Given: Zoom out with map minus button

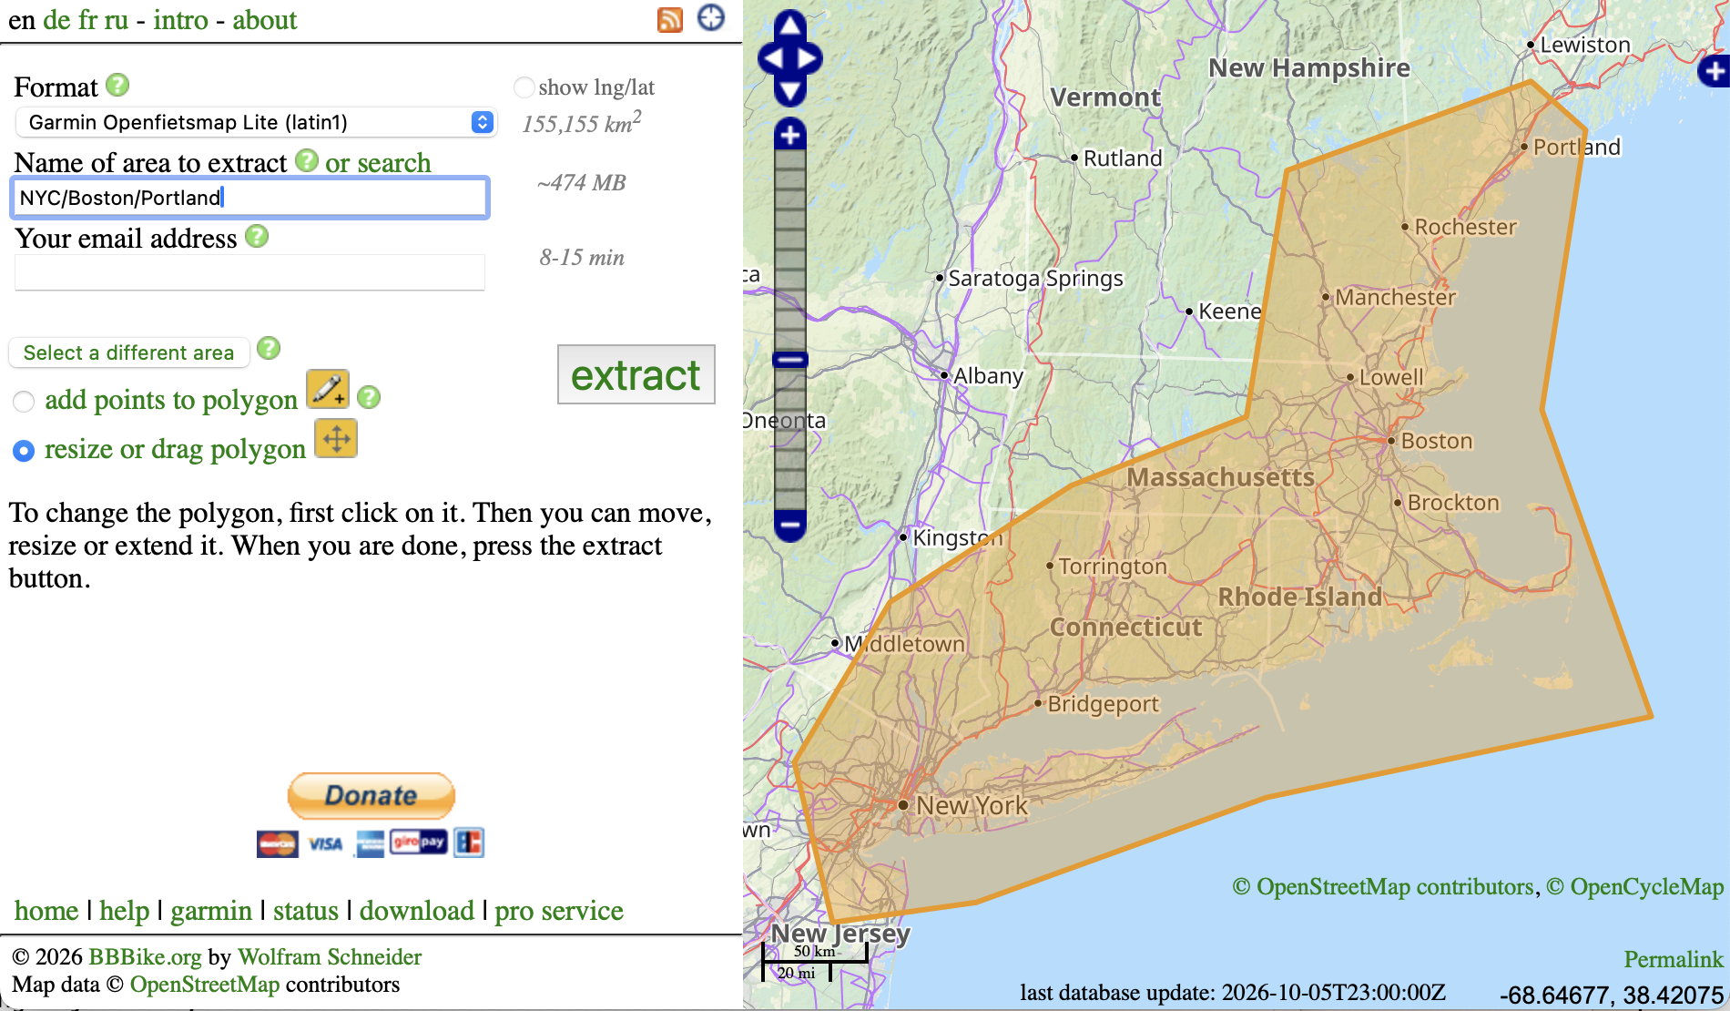Looking at the screenshot, I should [790, 525].
